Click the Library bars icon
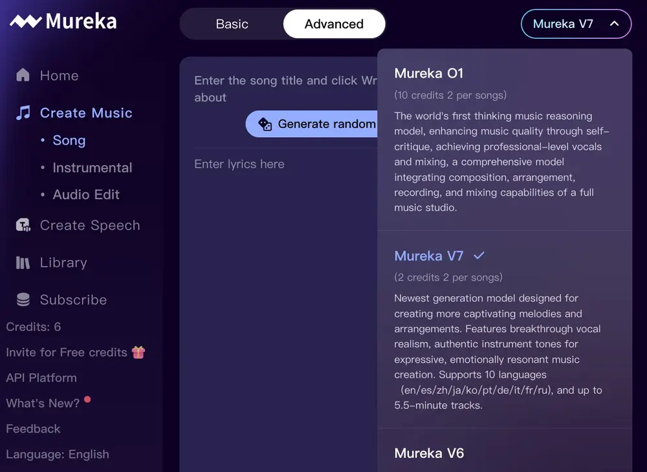The width and height of the screenshot is (647, 472). pyautogui.click(x=21, y=263)
